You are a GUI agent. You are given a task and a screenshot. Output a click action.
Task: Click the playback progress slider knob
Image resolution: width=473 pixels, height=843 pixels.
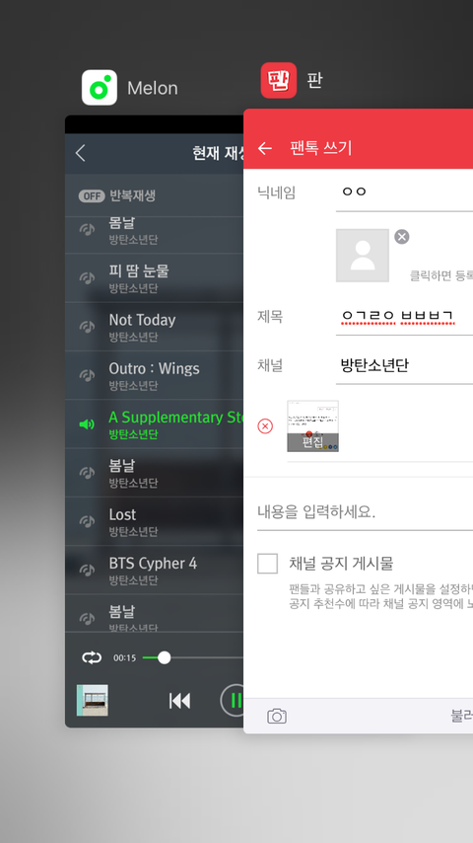pyautogui.click(x=165, y=657)
